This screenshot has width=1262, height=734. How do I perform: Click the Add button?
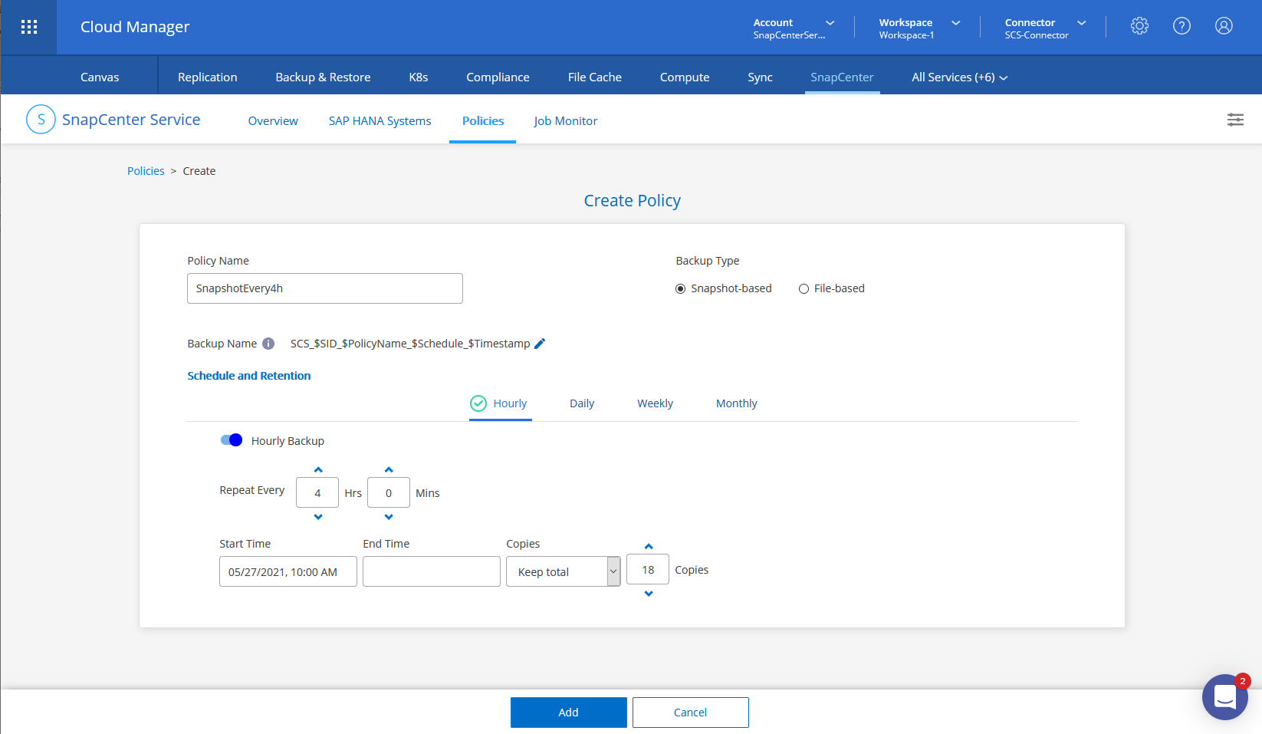[568, 713]
